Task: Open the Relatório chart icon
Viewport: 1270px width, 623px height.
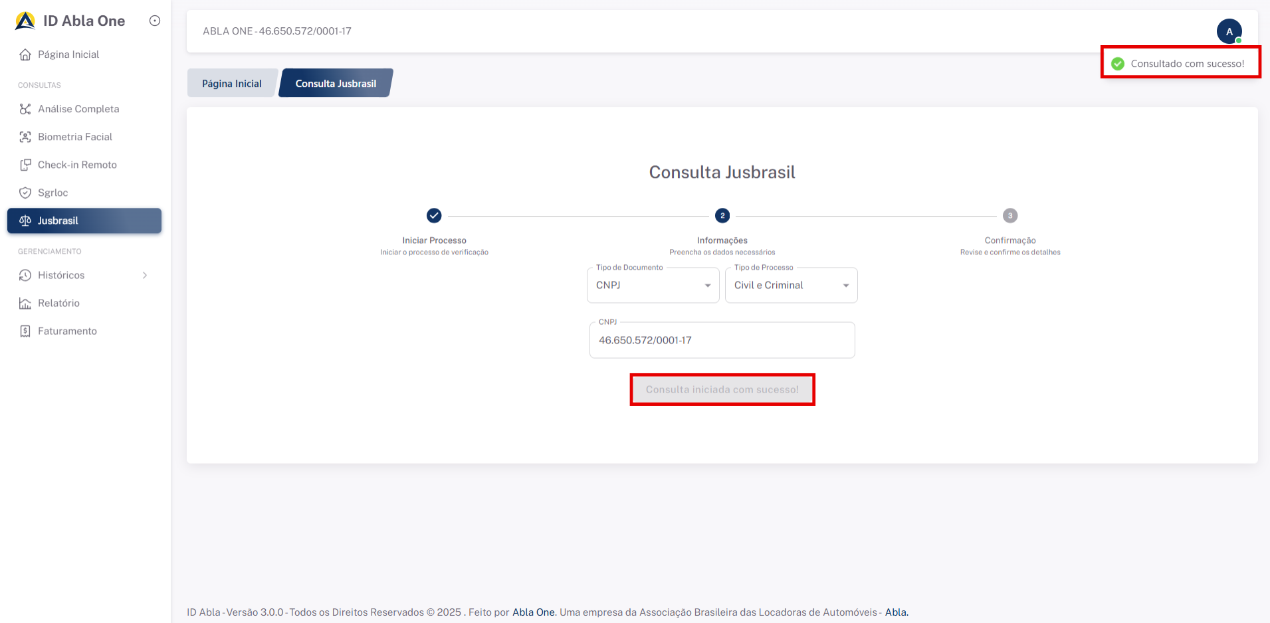Action: (x=25, y=303)
